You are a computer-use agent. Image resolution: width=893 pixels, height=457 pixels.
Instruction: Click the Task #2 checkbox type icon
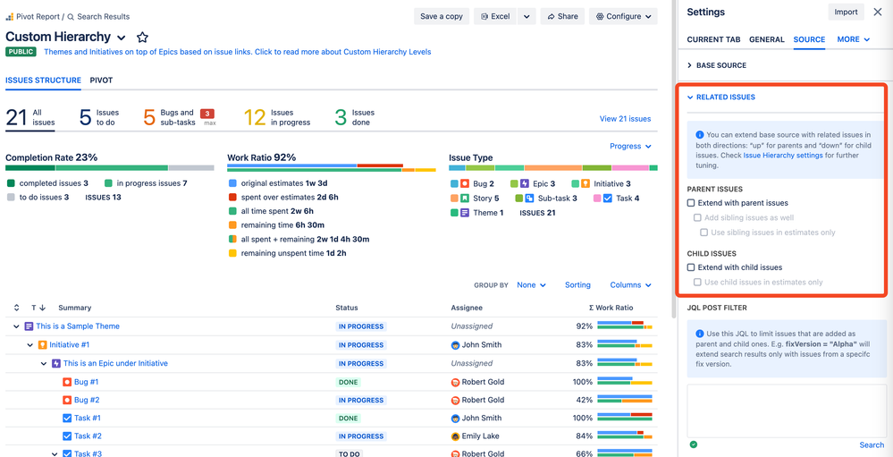(67, 436)
